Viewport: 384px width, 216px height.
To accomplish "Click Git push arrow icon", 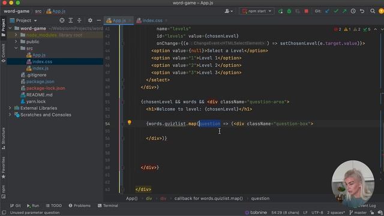I will click(x=344, y=11).
